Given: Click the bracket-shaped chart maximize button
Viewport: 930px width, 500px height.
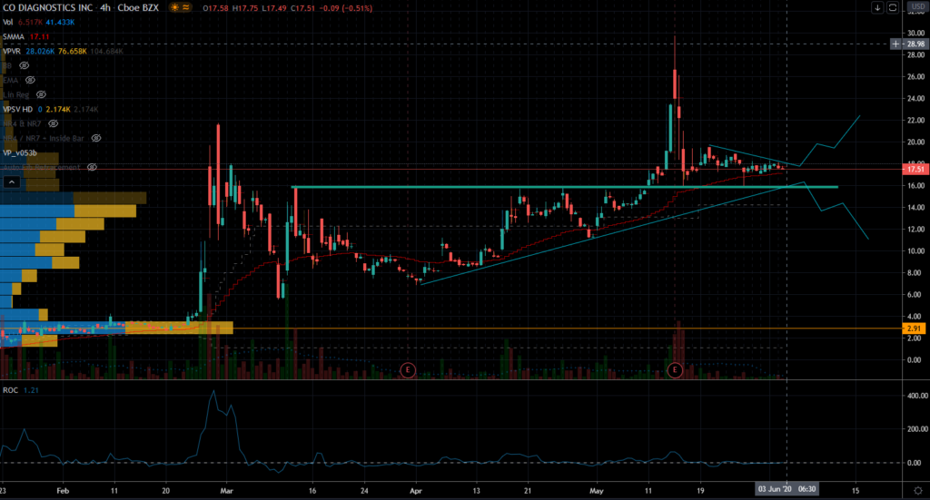Looking at the screenshot, I should [x=892, y=7].
